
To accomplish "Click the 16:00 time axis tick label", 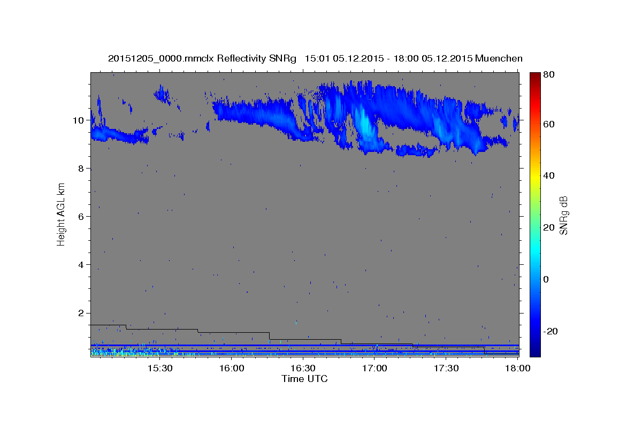I will click(231, 369).
